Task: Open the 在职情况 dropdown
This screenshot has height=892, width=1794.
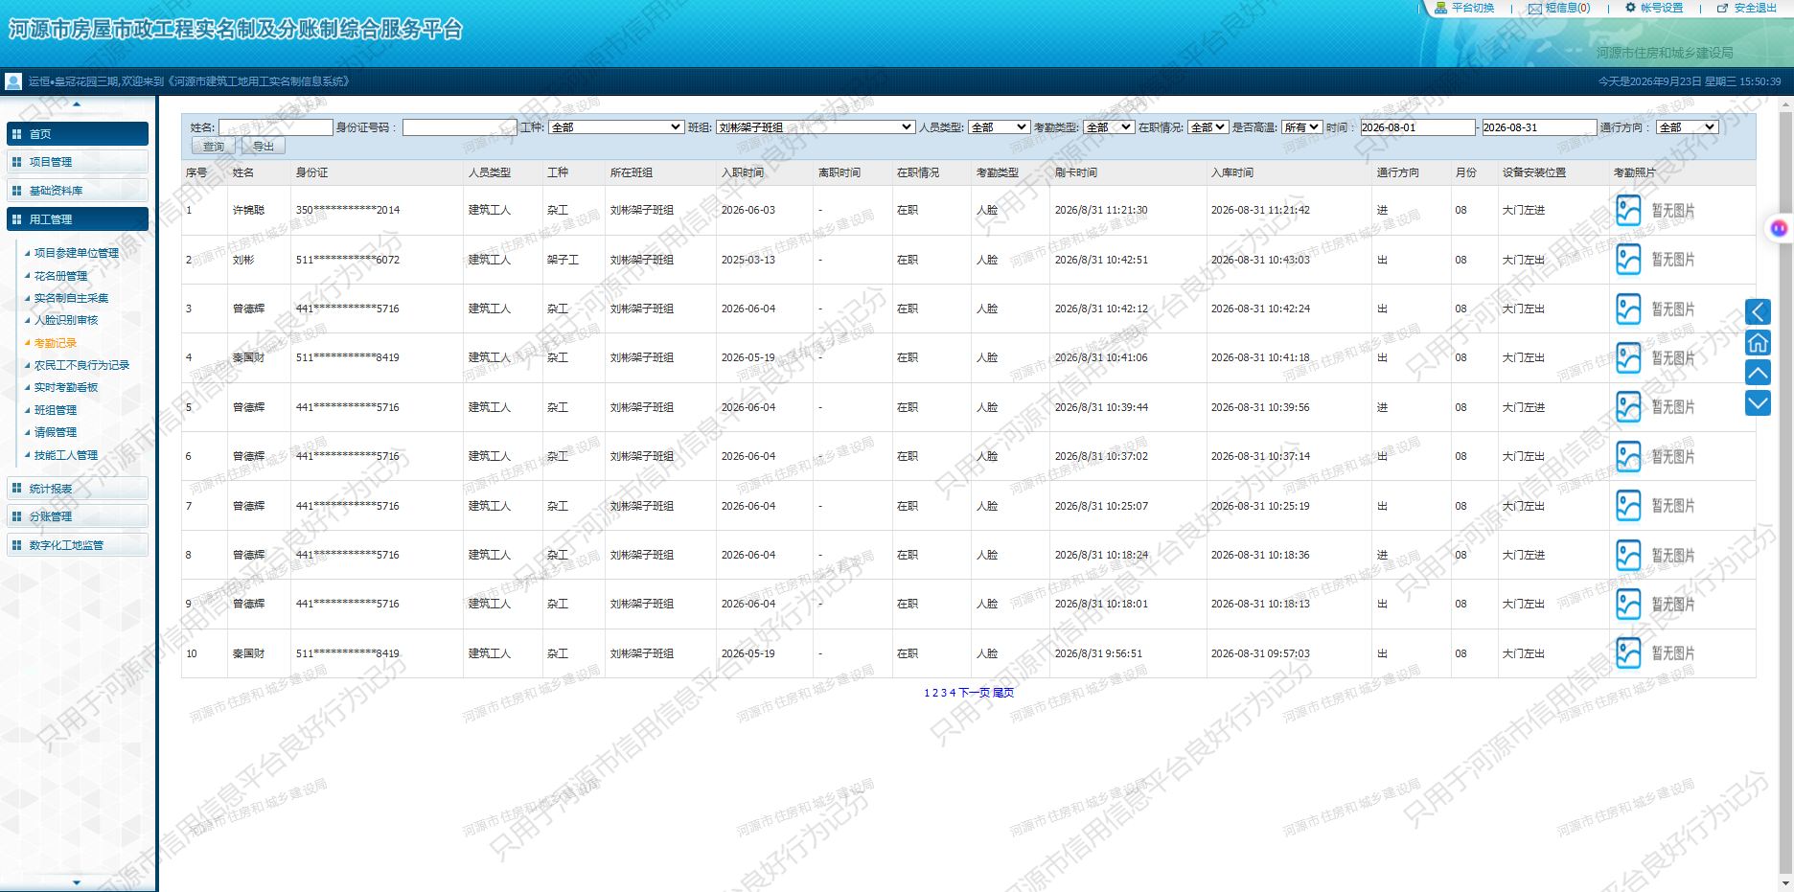Action: point(1207,126)
